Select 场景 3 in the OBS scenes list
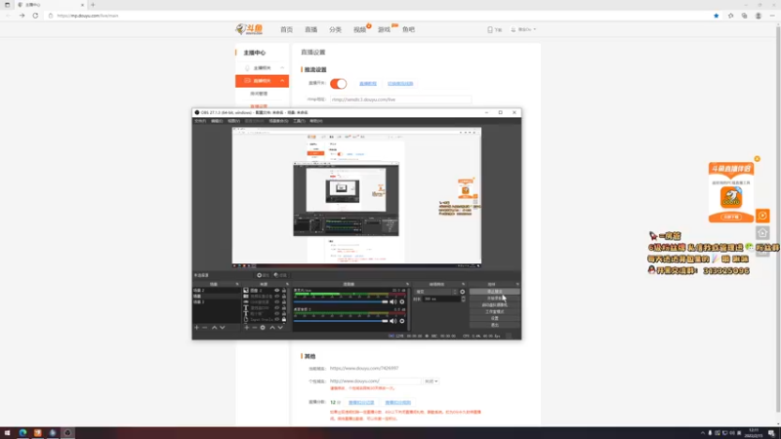 click(x=216, y=302)
